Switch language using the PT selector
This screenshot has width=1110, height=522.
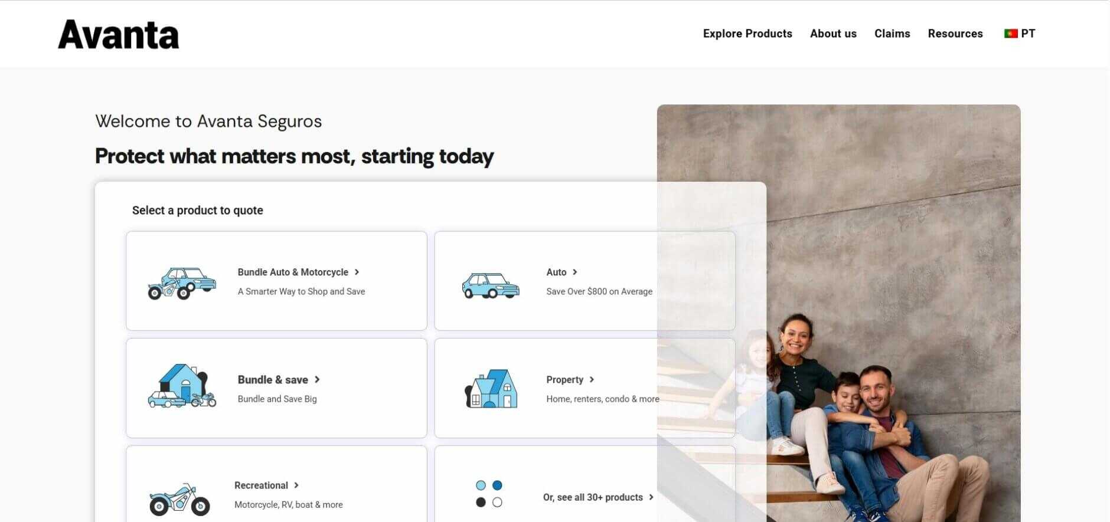1028,34
